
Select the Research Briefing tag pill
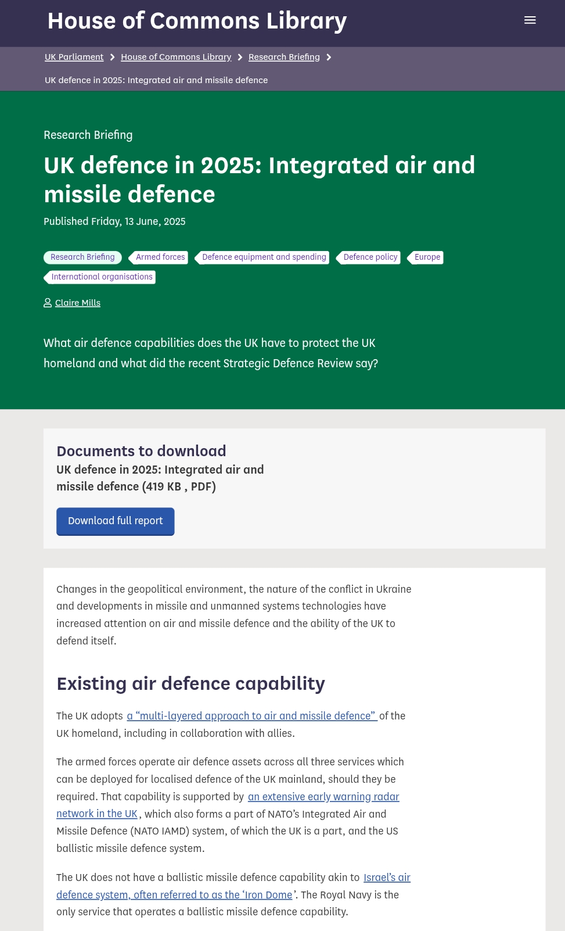[x=82, y=257]
